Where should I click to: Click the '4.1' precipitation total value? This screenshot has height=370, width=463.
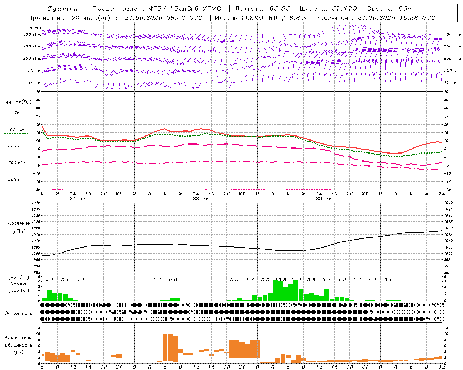click(x=50, y=280)
